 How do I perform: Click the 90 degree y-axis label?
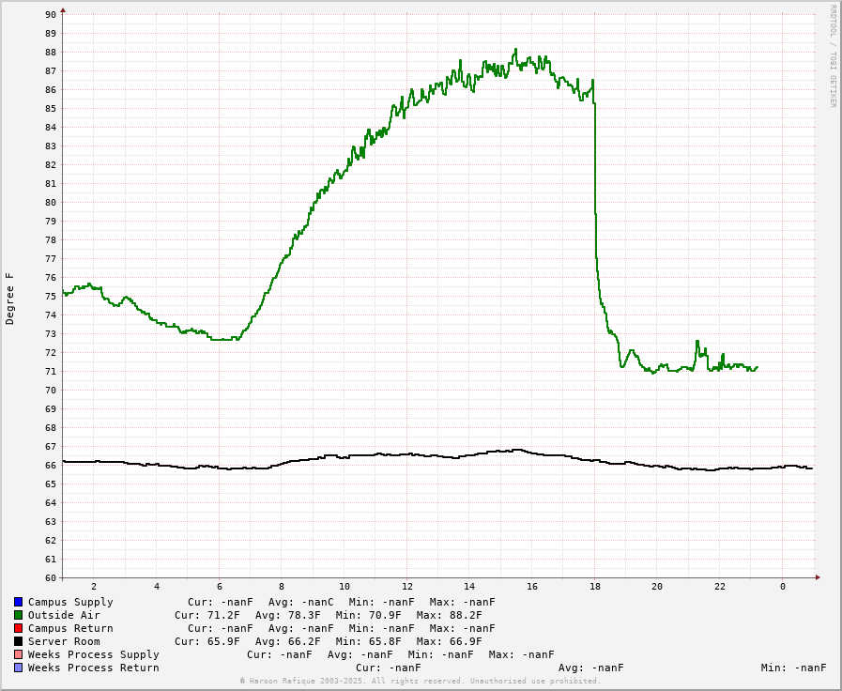pos(51,15)
